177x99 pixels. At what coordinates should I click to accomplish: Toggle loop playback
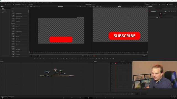click(94, 56)
